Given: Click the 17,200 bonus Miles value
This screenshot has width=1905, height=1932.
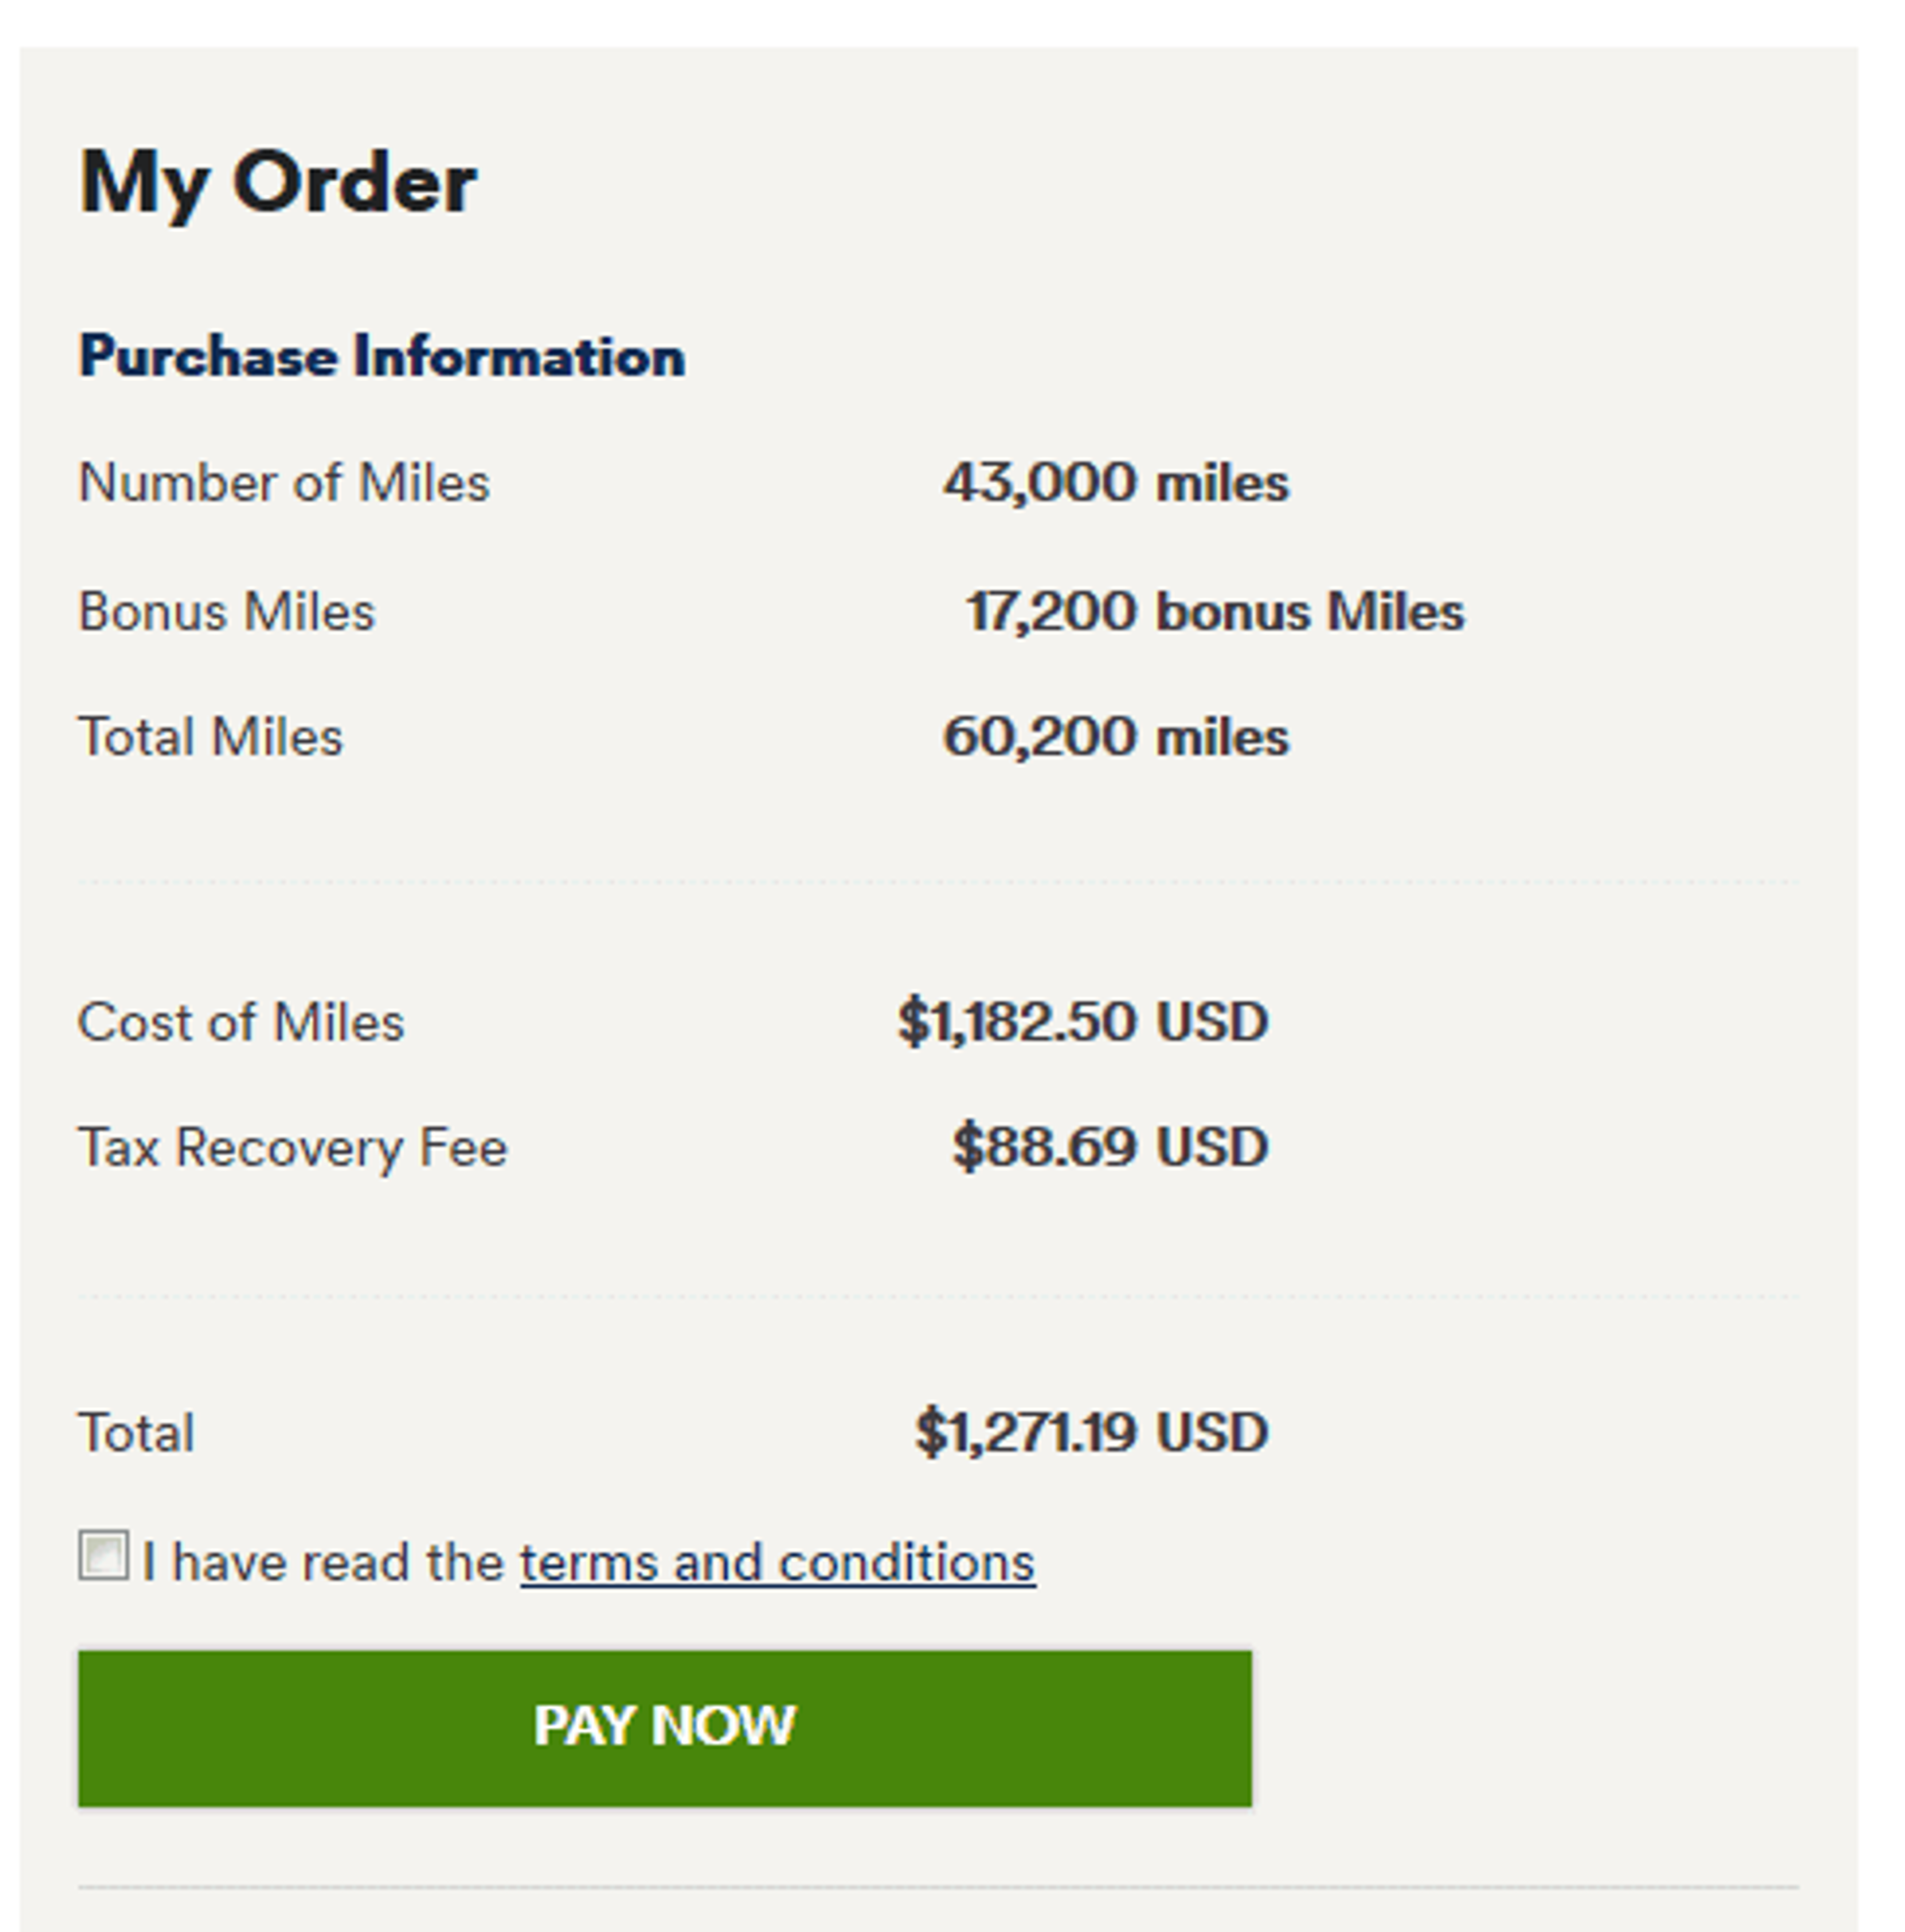Looking at the screenshot, I should (1214, 611).
